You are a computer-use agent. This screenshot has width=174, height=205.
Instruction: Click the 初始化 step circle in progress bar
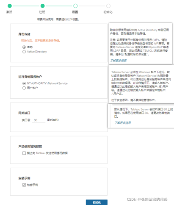tap(108, 6)
